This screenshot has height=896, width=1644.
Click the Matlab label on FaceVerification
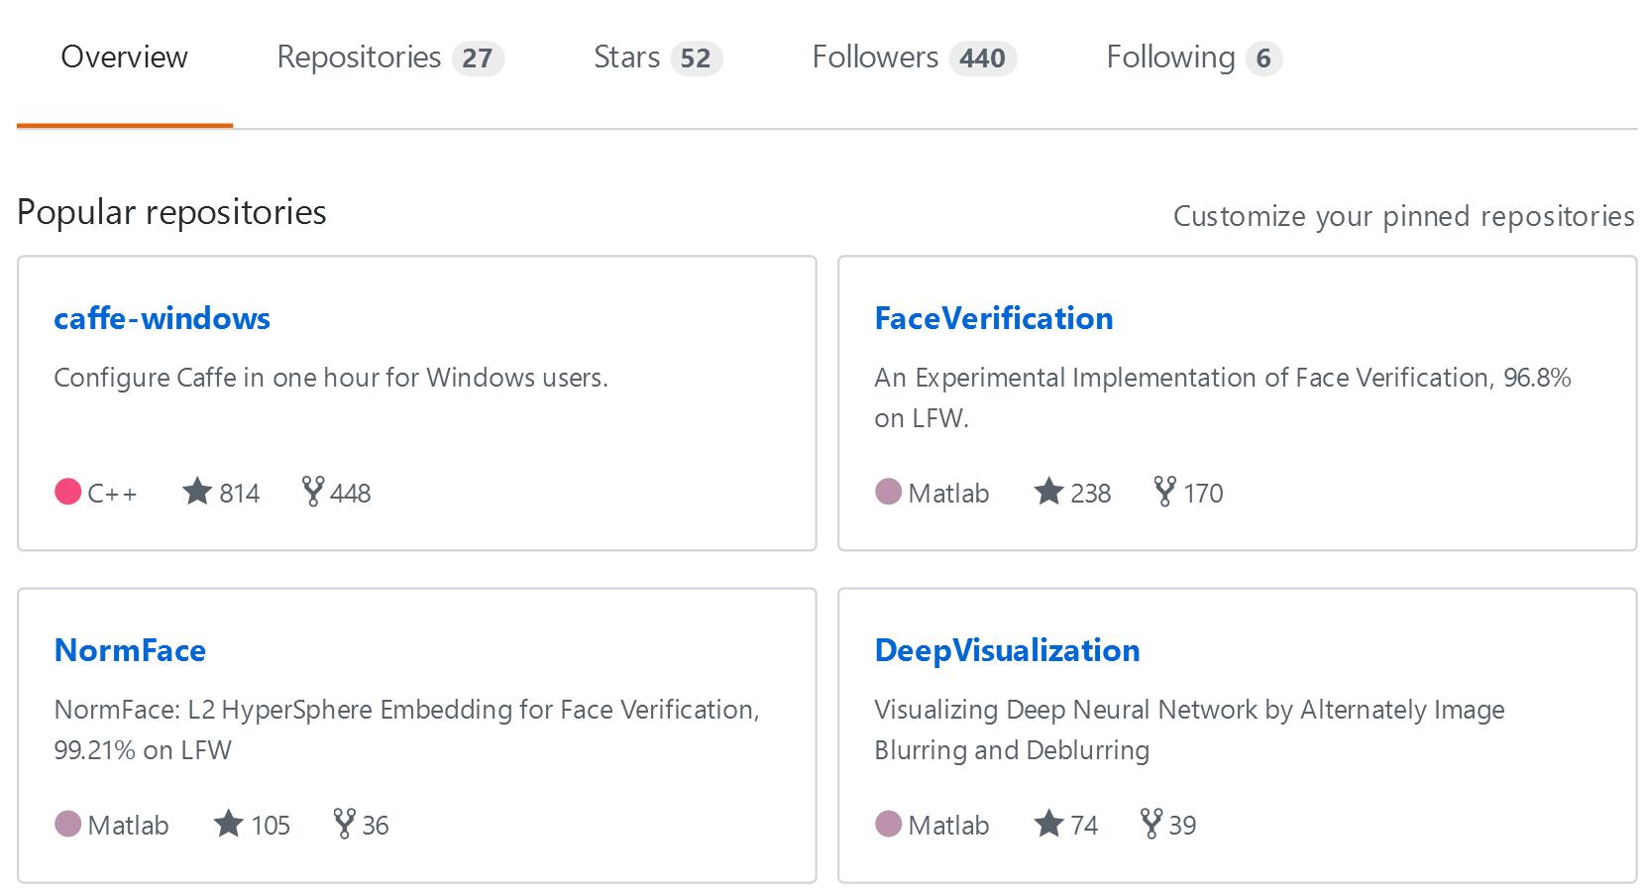948,494
